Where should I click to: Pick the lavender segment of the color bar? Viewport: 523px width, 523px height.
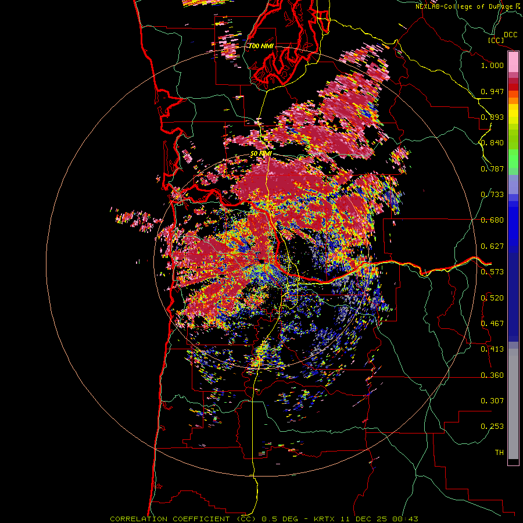coord(513,184)
